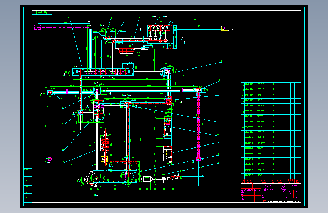This screenshot has height=213, width=328.
Task: Select the drawing number label in the top-left corner
Action: pos(42,13)
